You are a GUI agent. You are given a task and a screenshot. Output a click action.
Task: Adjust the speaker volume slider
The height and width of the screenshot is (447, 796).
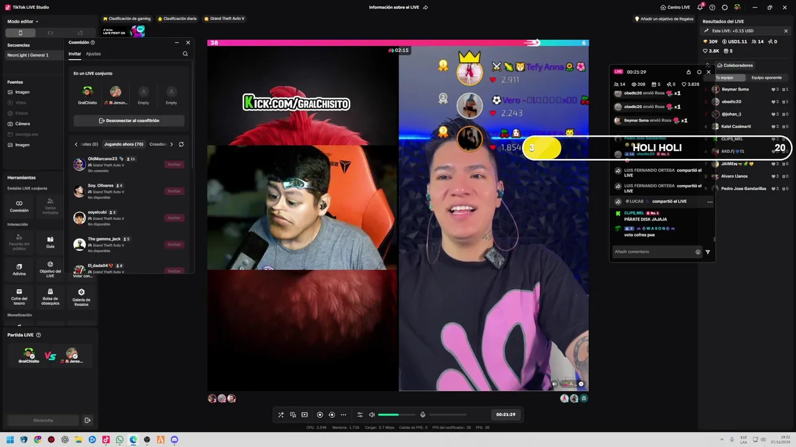pyautogui.click(x=397, y=415)
